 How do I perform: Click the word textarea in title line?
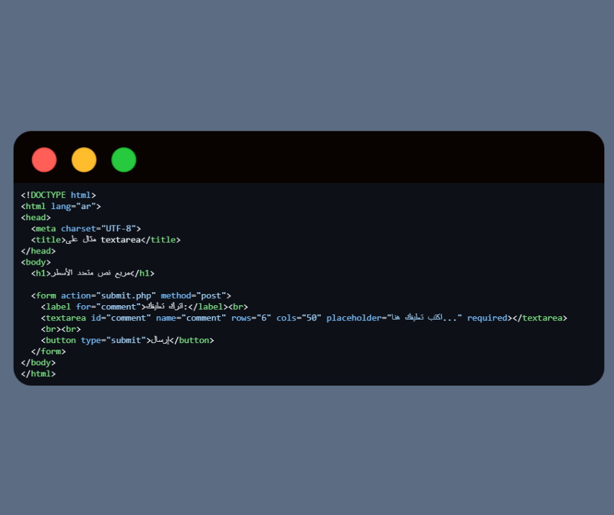pos(121,240)
